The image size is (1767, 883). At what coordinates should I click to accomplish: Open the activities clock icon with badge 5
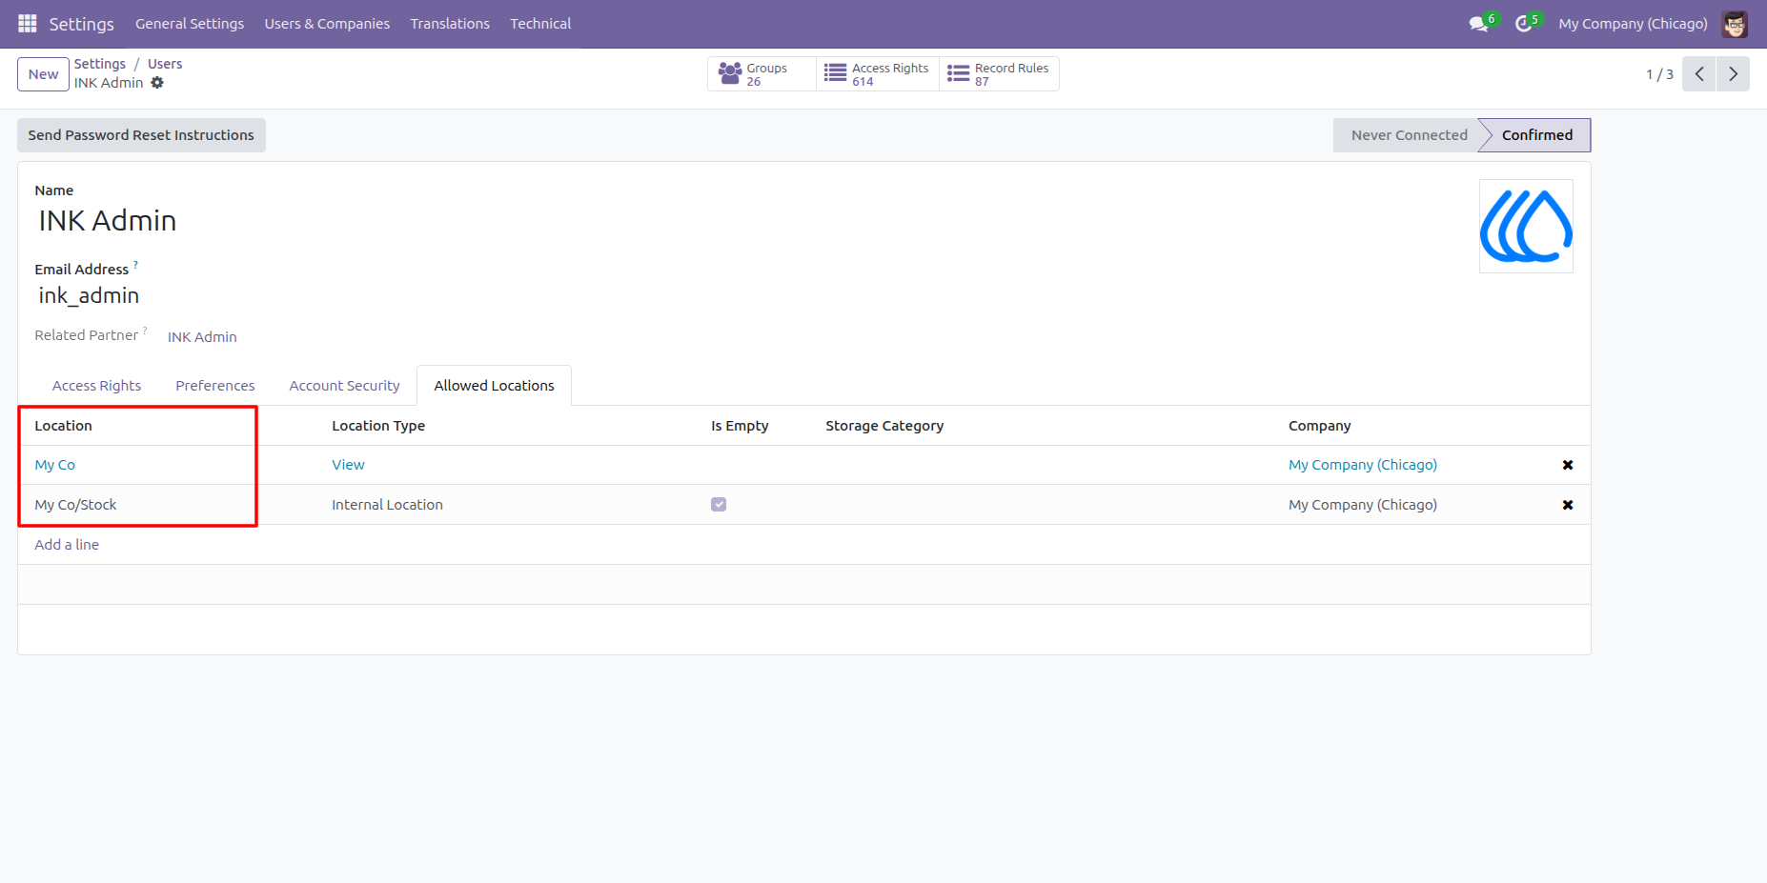coord(1526,23)
